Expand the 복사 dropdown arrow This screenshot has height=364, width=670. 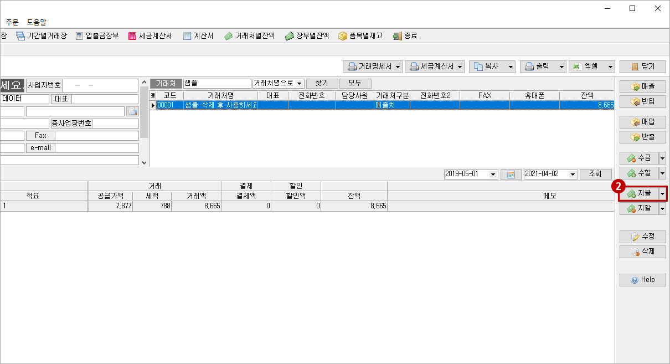[511, 66]
